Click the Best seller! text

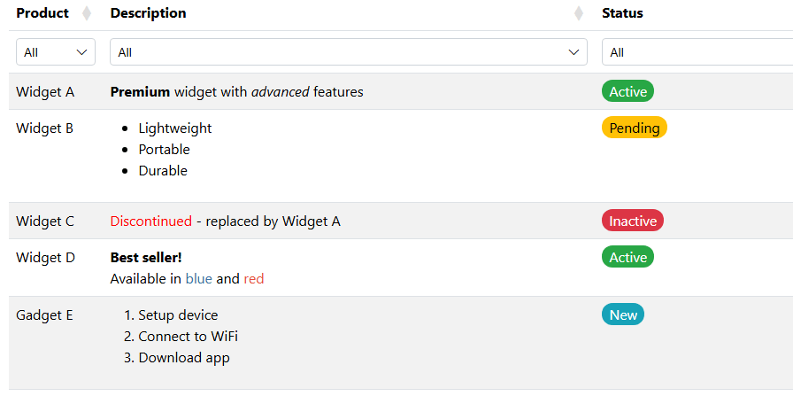[146, 257]
